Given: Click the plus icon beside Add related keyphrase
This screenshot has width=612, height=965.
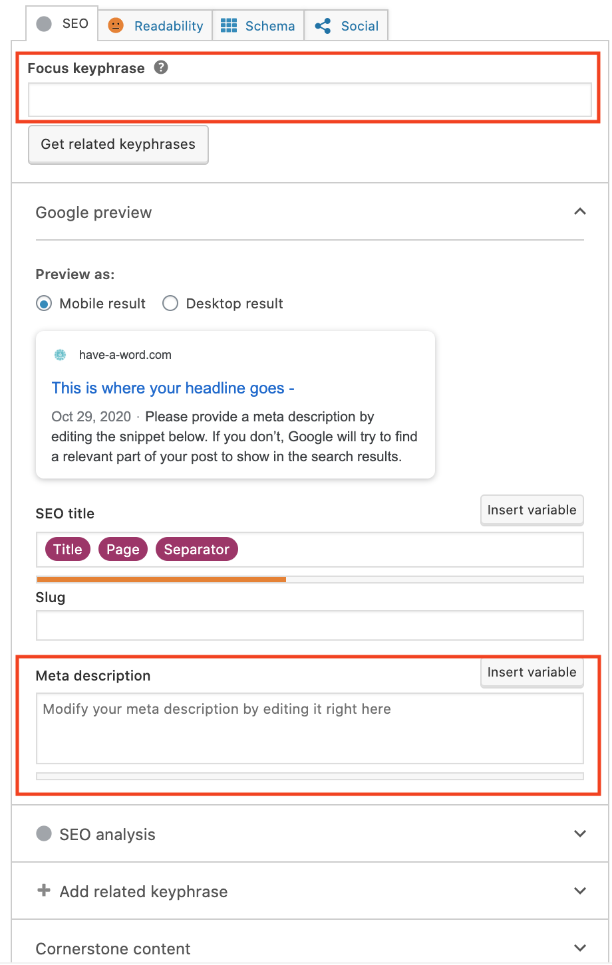Looking at the screenshot, I should tap(44, 891).
